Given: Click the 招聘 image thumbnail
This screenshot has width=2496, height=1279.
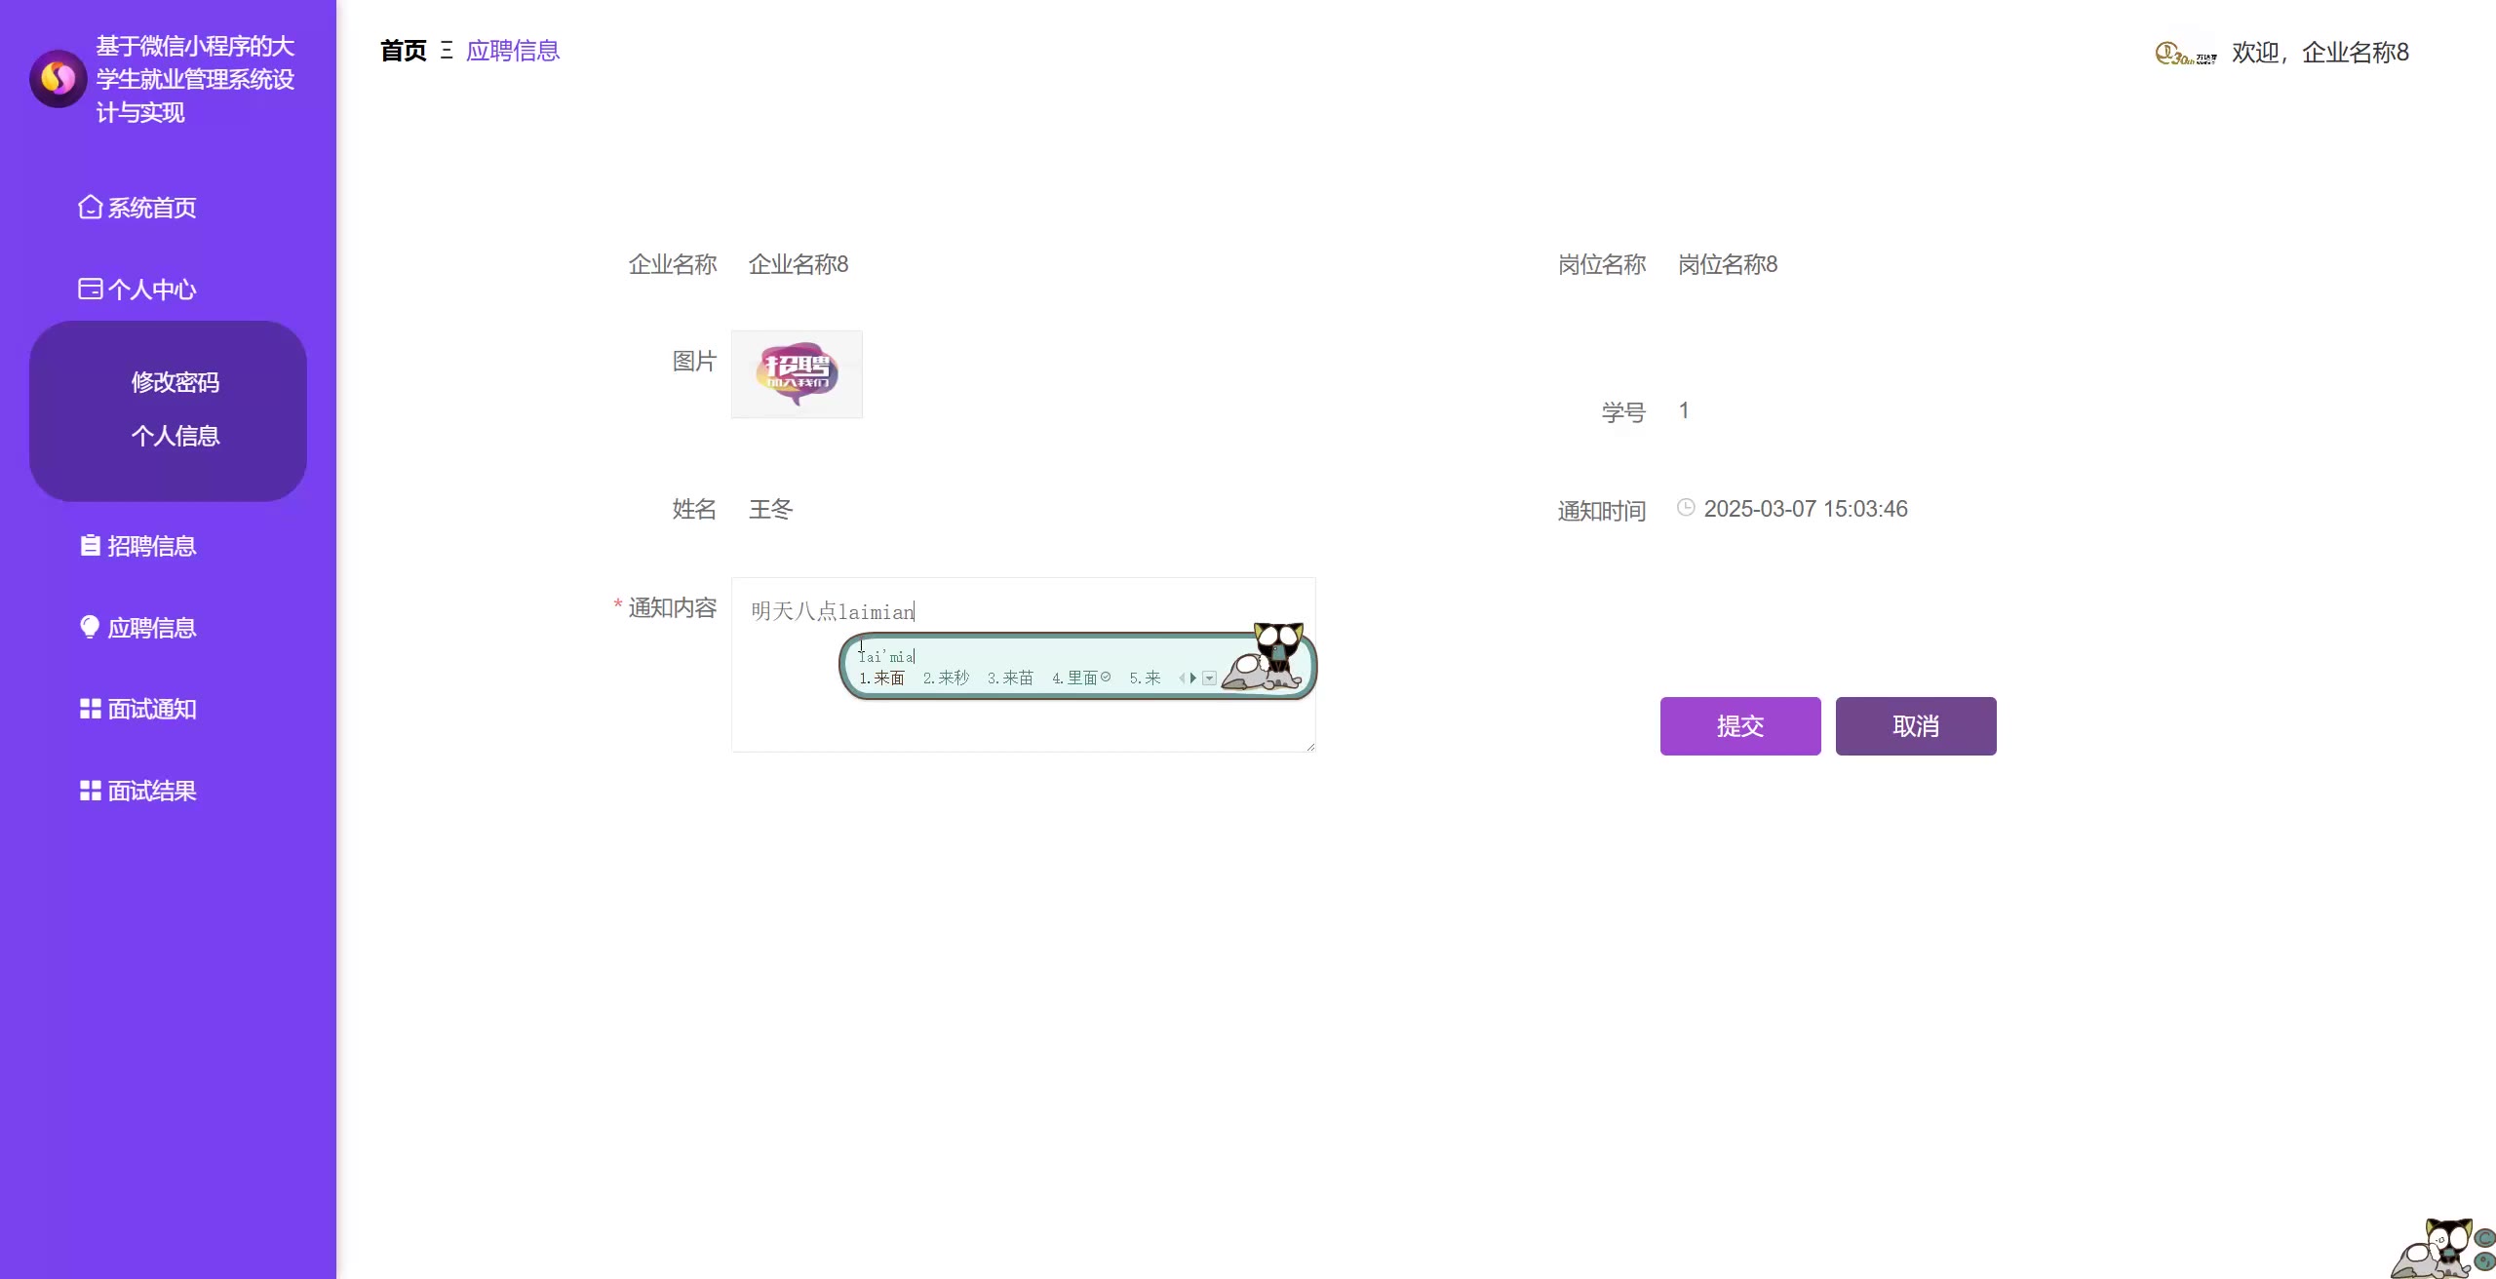Looking at the screenshot, I should [797, 374].
